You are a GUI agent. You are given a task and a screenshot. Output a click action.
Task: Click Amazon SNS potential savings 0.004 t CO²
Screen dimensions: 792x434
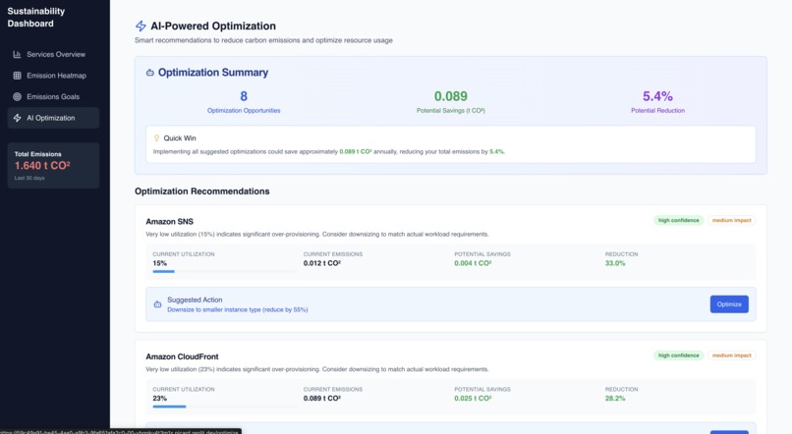(473, 263)
